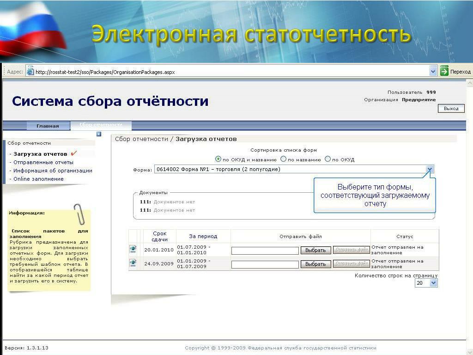The width and height of the screenshot is (473, 355).
Task: Expand the Форма dropdown list
Action: 430,169
